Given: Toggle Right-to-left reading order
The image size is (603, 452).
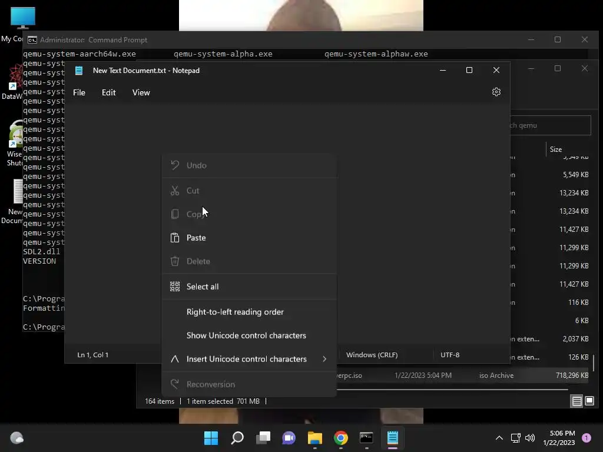Looking at the screenshot, I should point(249,312).
